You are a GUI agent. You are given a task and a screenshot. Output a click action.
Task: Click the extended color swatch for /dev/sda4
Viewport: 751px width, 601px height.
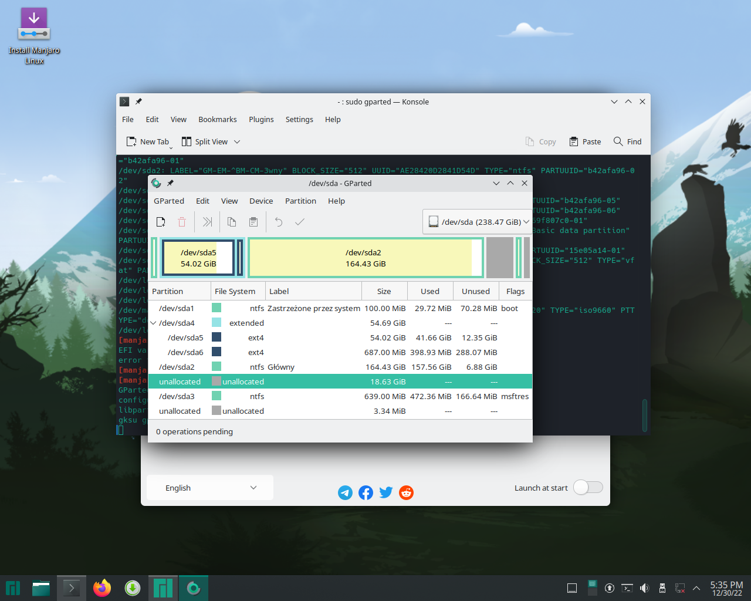pyautogui.click(x=216, y=323)
